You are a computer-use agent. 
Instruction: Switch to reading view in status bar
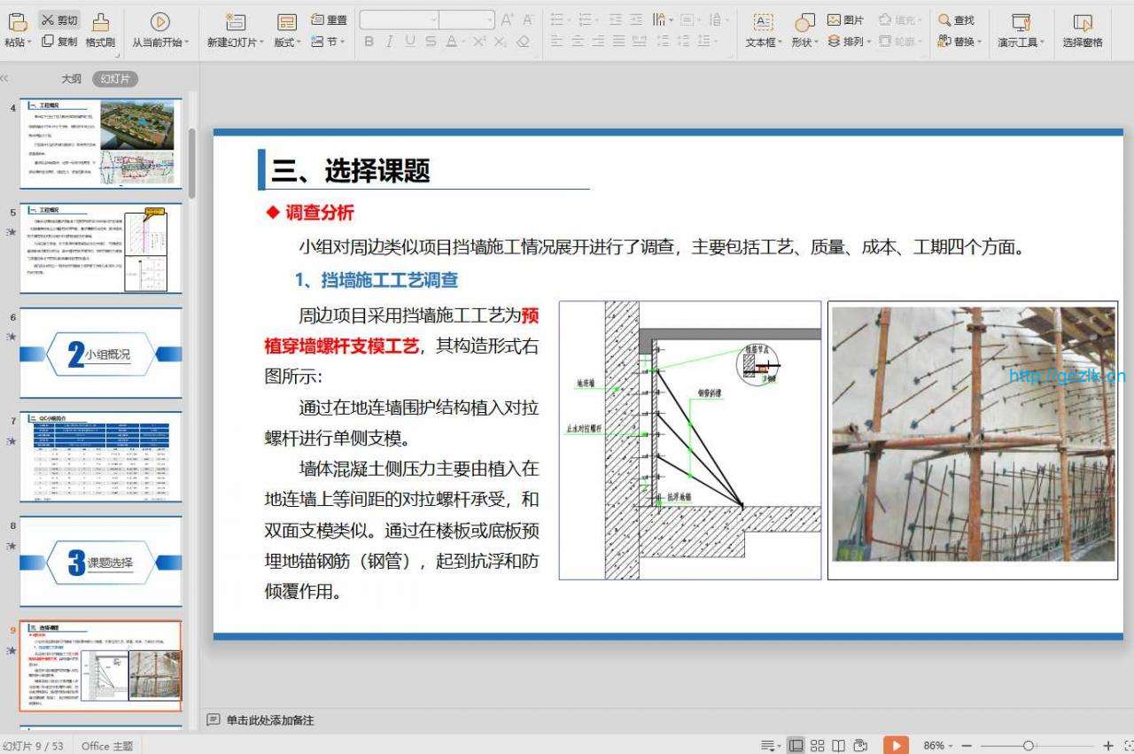838,745
